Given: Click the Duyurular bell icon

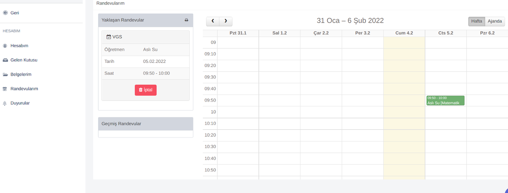Looking at the screenshot, I should [x=5, y=103].
